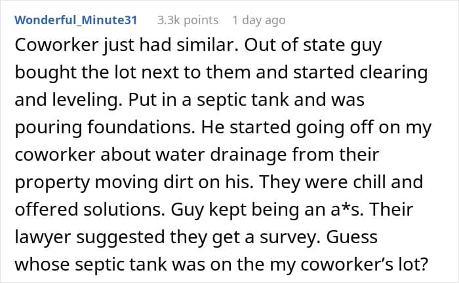Image resolution: width=459 pixels, height=283 pixels.
Task: Click the phrase 'Out of state guy'
Action: point(313,46)
